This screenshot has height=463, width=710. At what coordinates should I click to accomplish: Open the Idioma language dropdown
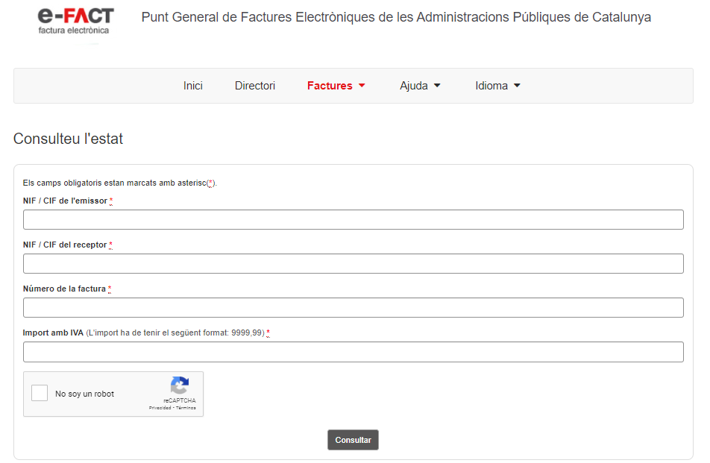(497, 86)
